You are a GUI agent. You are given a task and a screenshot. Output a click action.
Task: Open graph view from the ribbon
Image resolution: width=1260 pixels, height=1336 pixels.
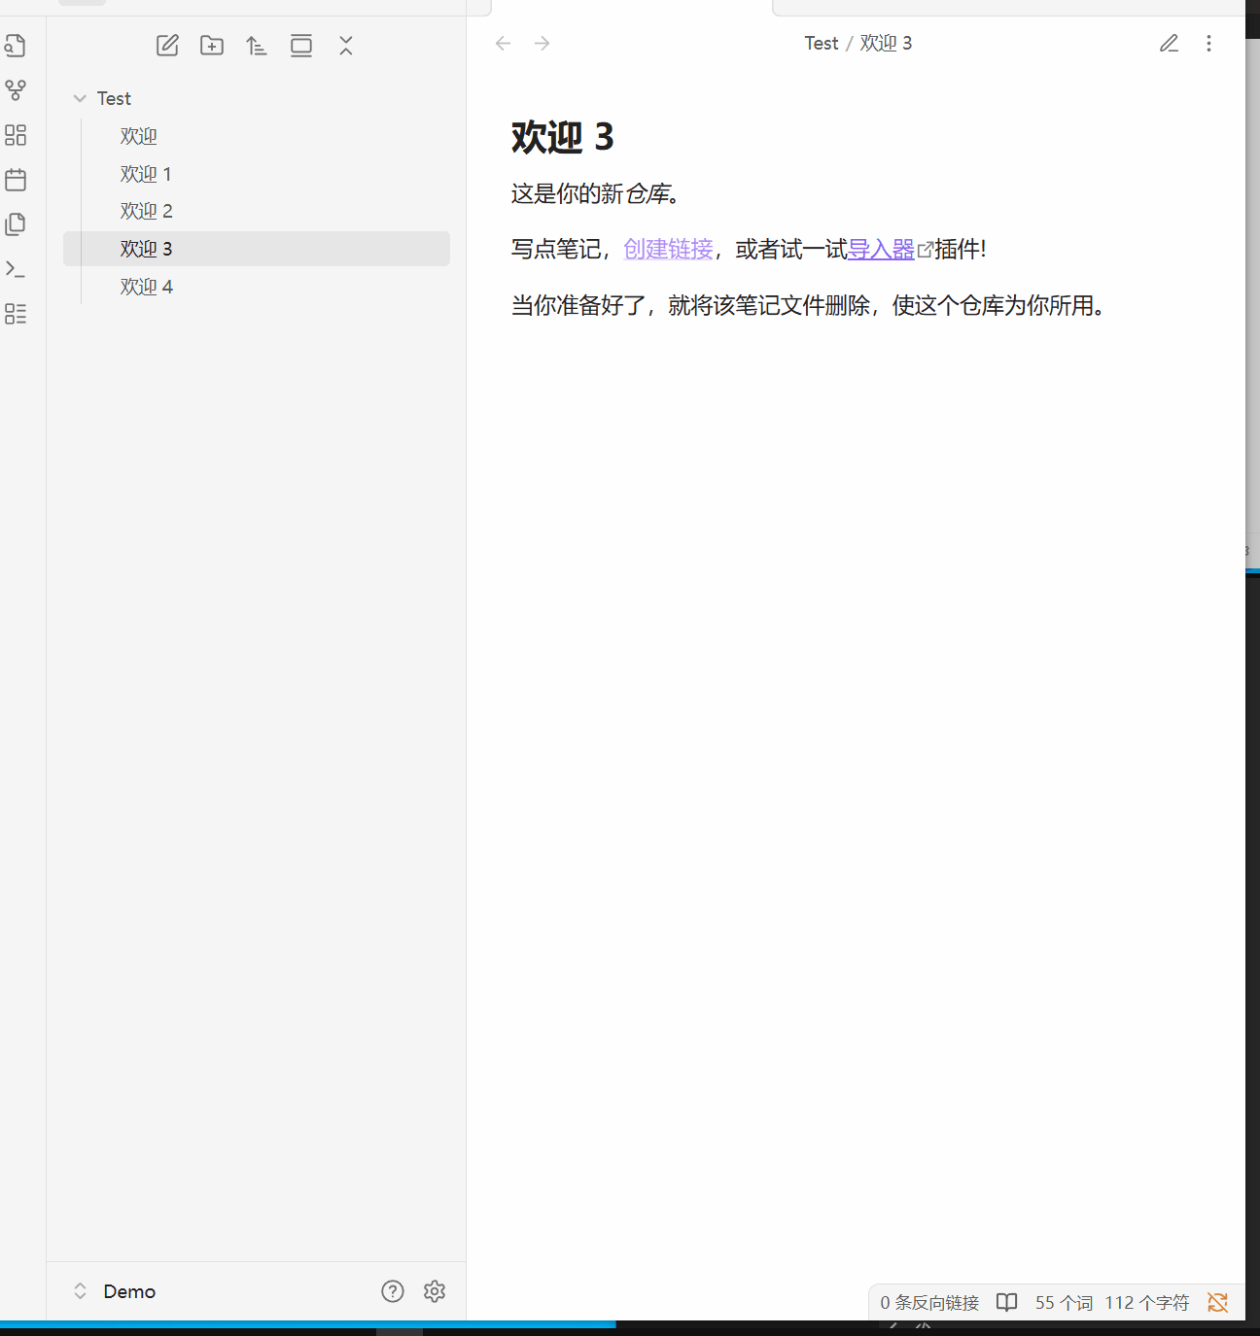coord(16,90)
